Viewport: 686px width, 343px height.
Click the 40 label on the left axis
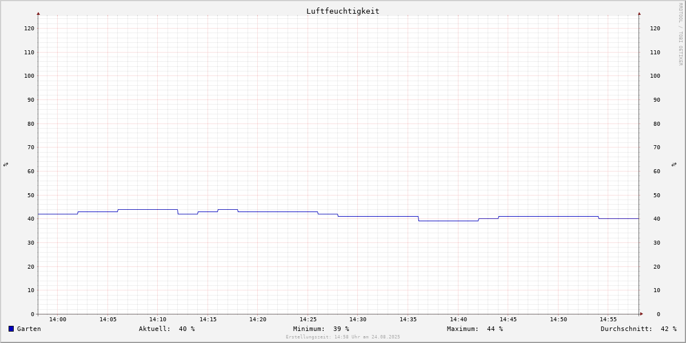tap(31, 218)
